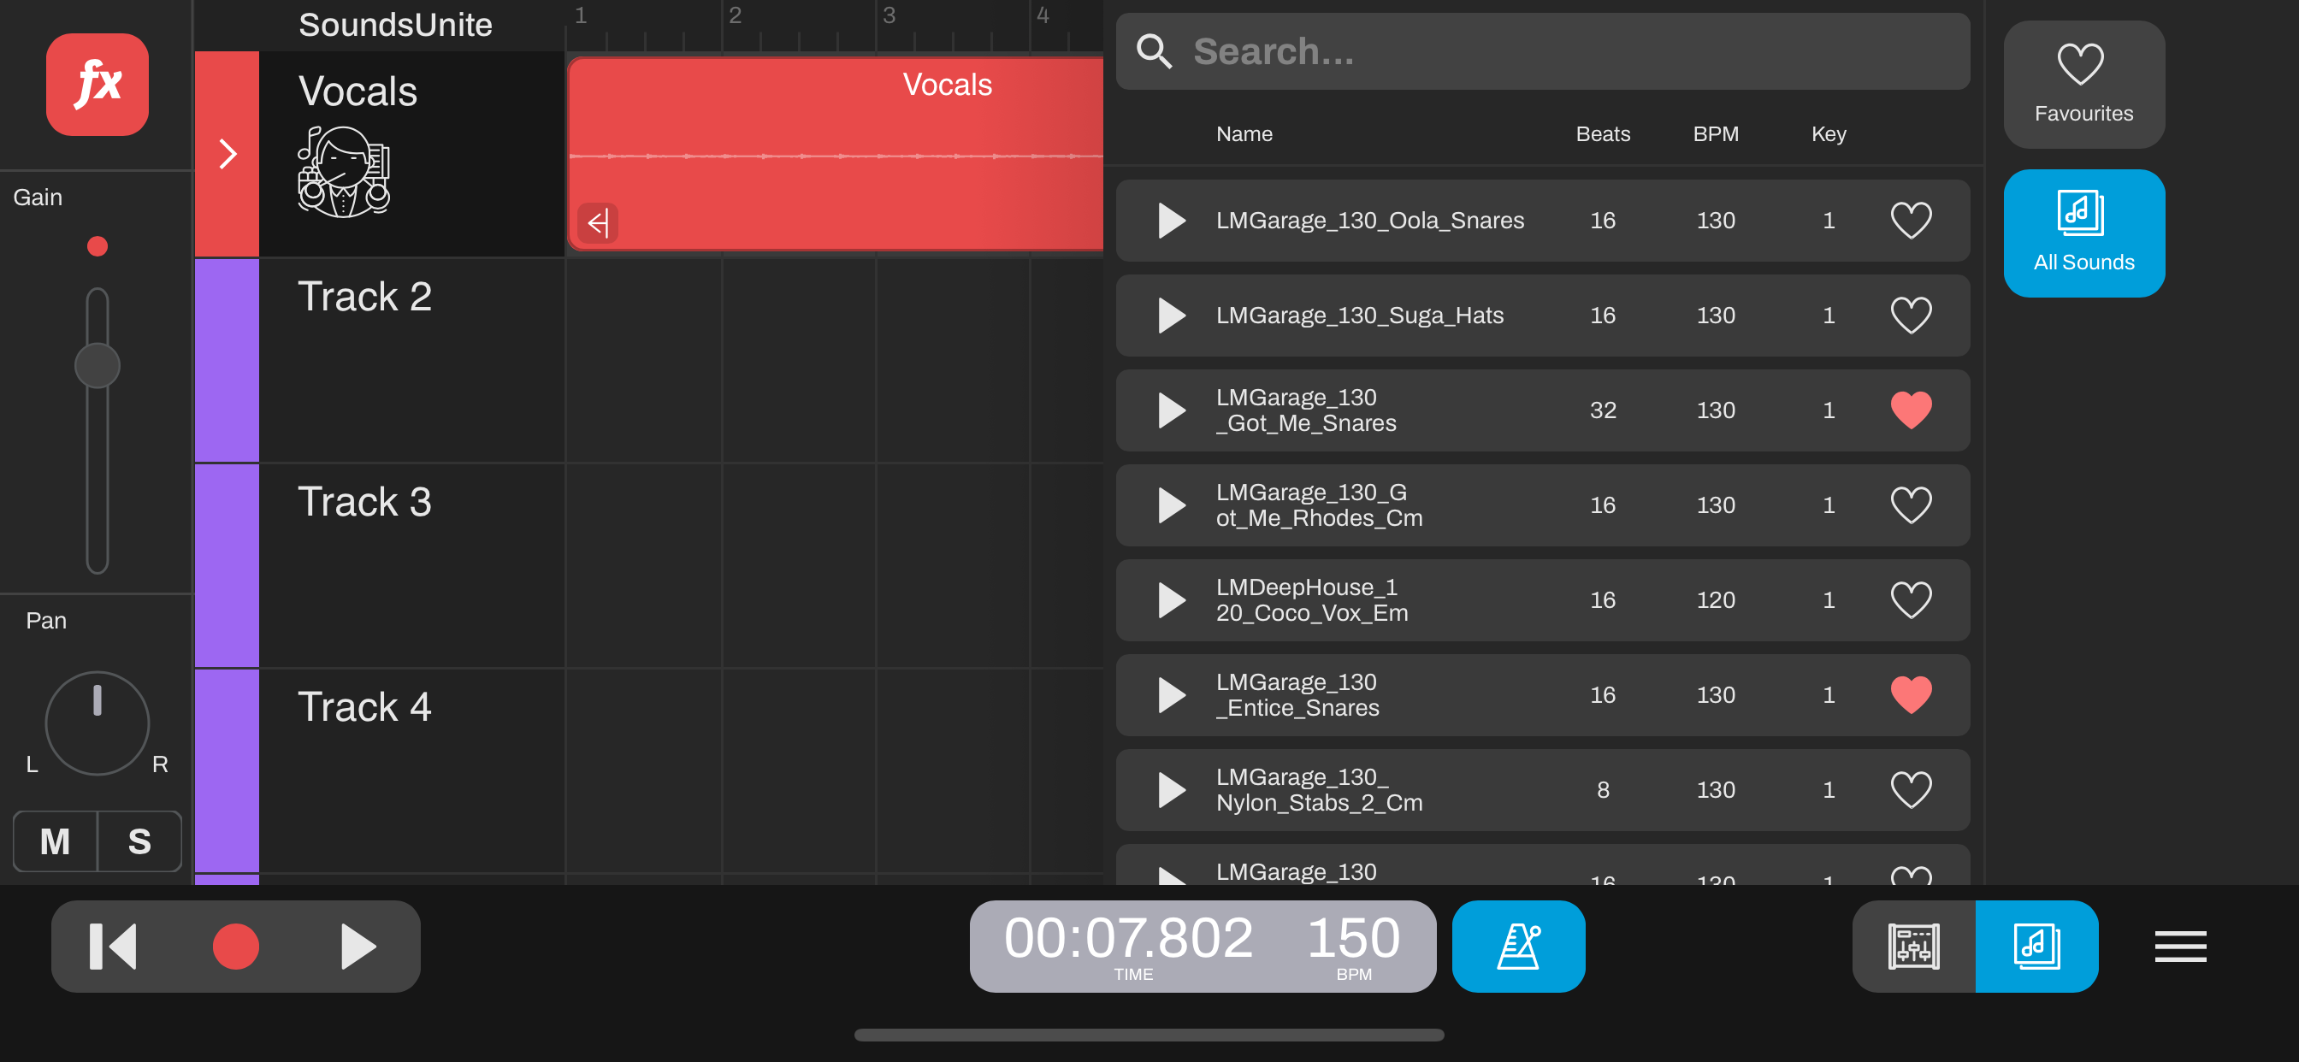Skip back to start of song

tap(114, 946)
